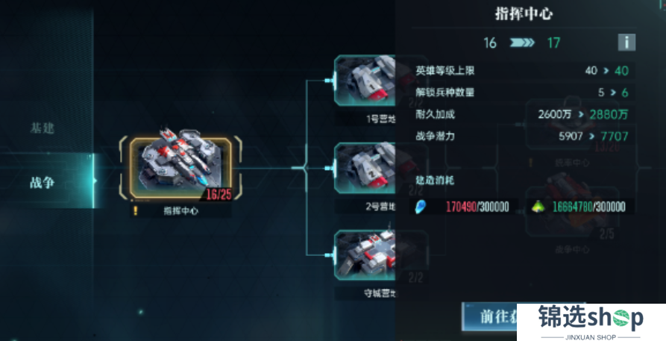
Task: Select the 耐久加成 stat row
Action: pyautogui.click(x=524, y=114)
